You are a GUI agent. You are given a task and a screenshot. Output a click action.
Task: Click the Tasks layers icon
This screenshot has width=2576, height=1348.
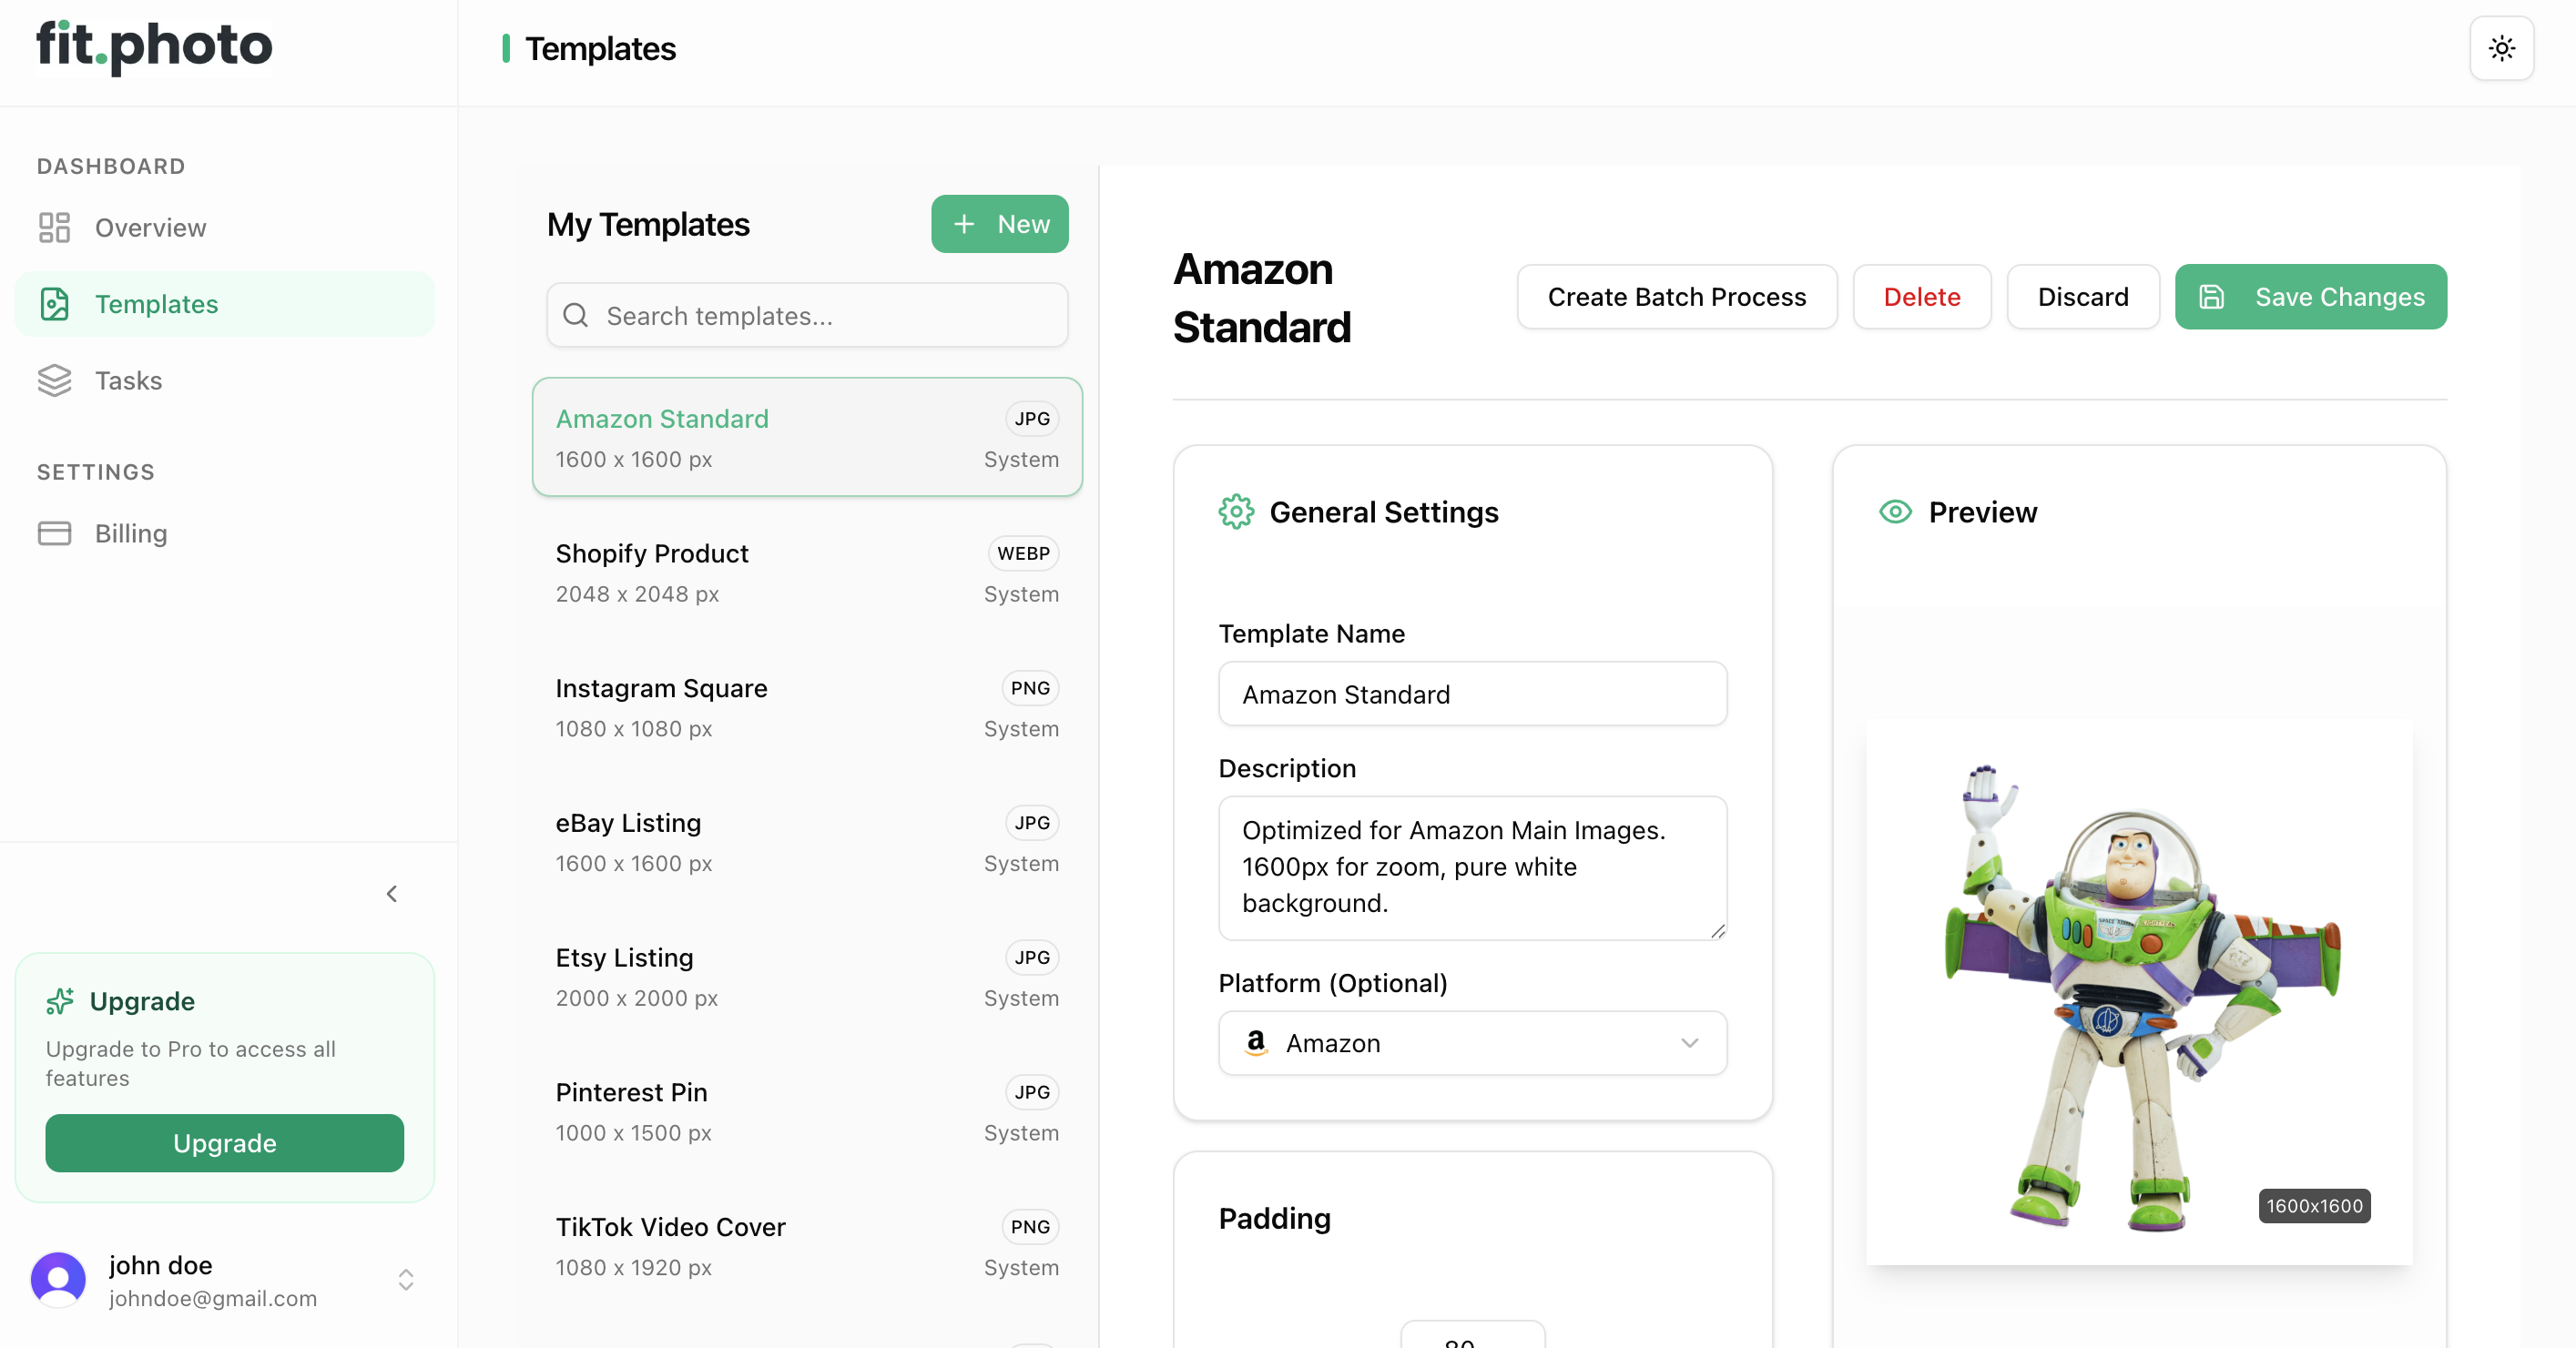tap(55, 380)
